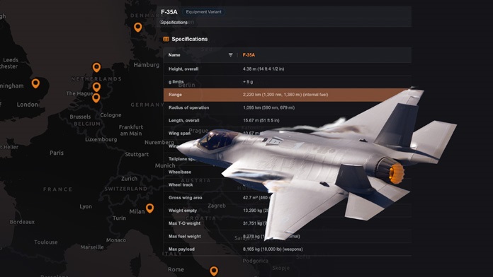The height and width of the screenshot is (277, 493).
Task: Click the map pin directly below NETHERLANDS label
Action: pos(96,87)
